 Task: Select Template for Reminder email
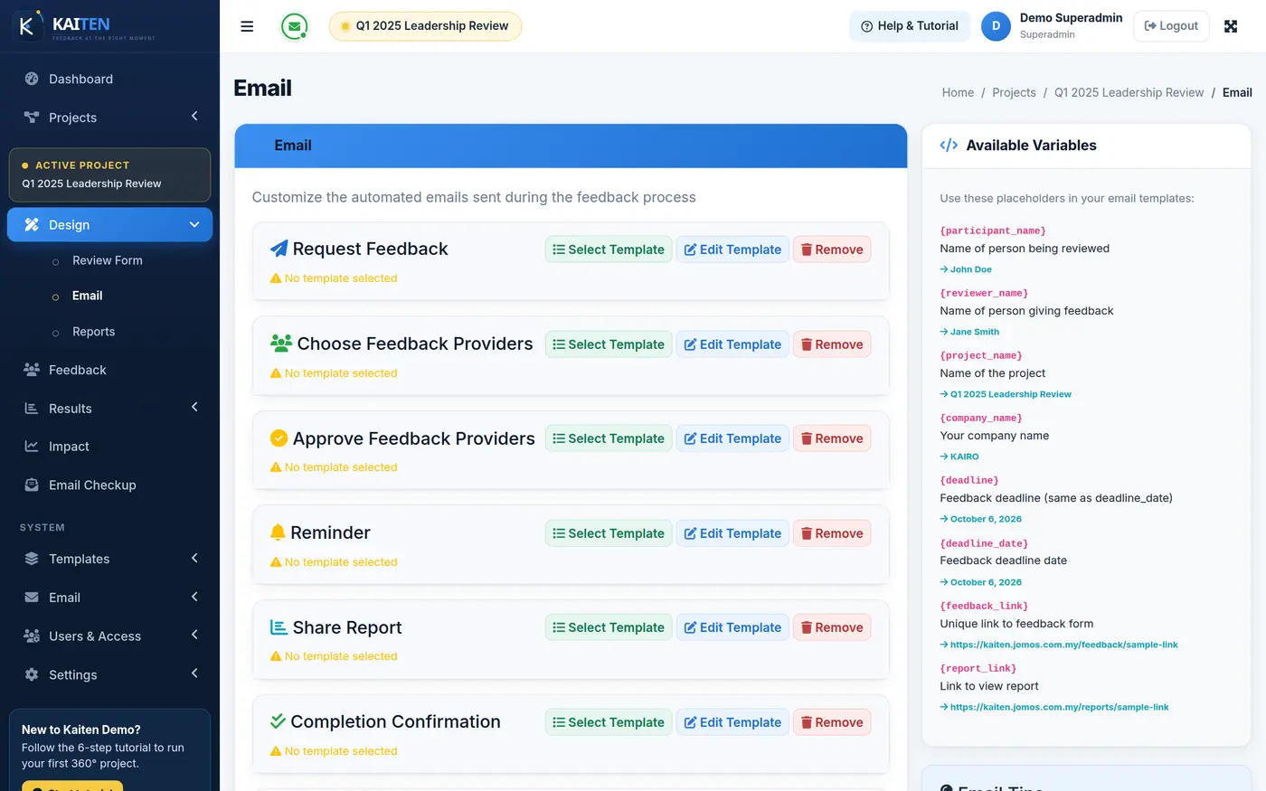[609, 533]
